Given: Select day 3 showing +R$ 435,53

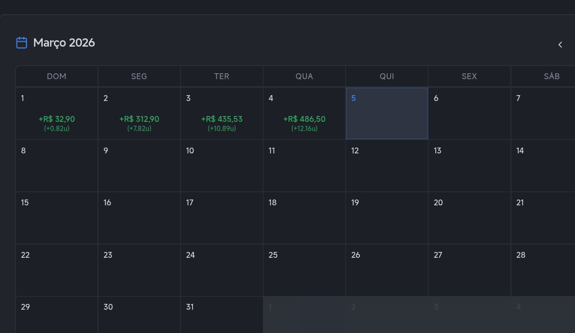Looking at the screenshot, I should tap(222, 114).
